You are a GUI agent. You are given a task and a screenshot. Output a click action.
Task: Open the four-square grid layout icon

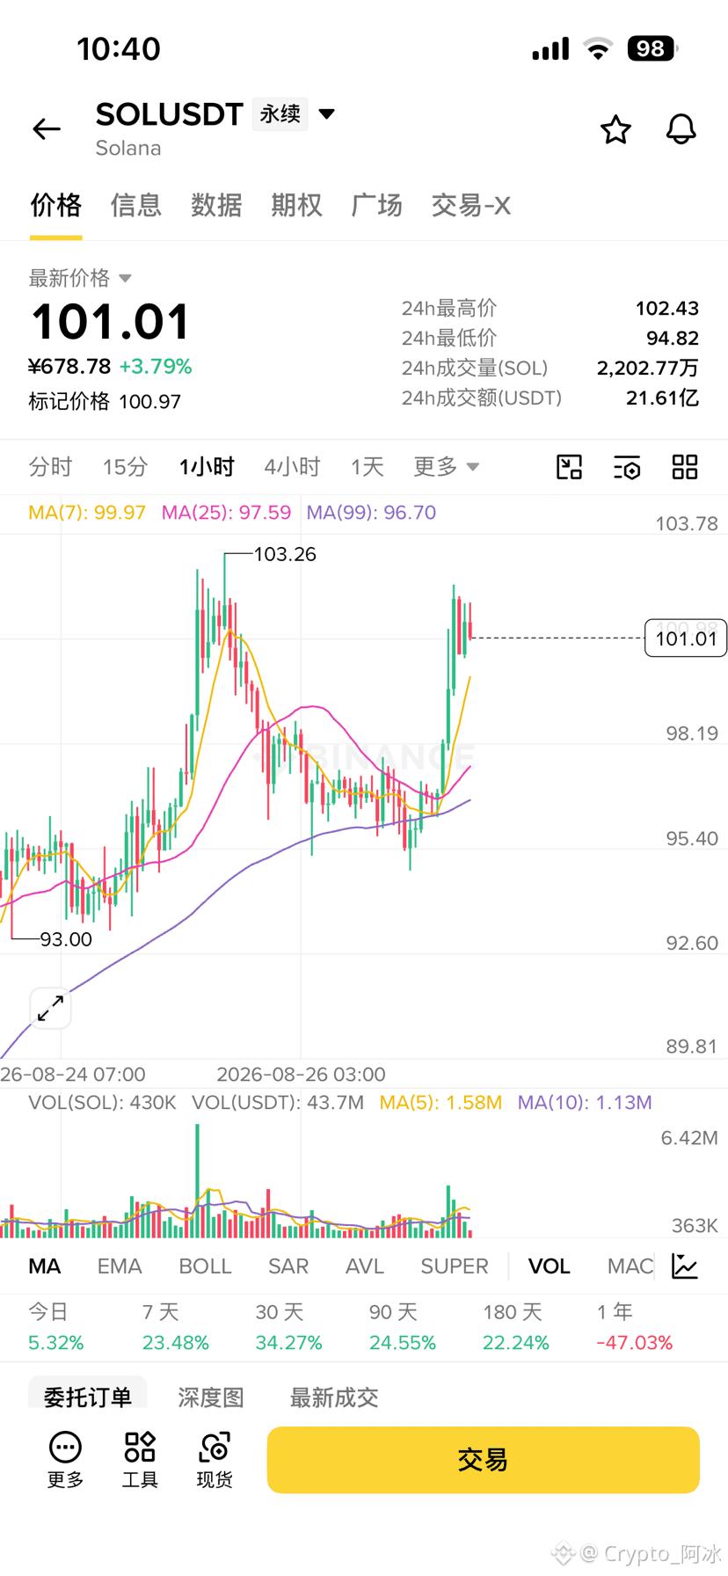pyautogui.click(x=685, y=467)
